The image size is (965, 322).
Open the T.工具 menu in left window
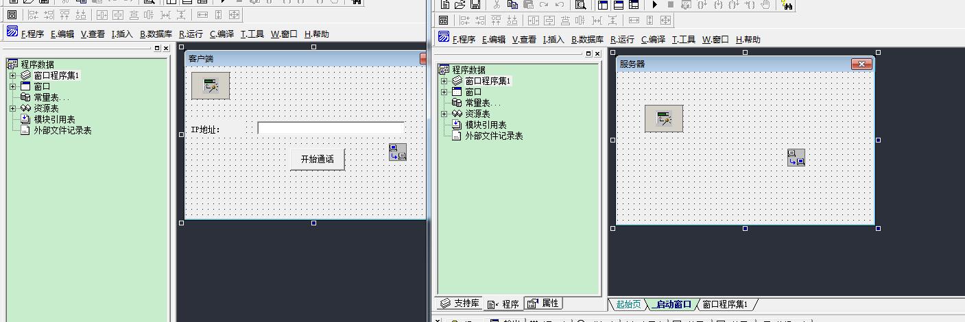[252, 34]
